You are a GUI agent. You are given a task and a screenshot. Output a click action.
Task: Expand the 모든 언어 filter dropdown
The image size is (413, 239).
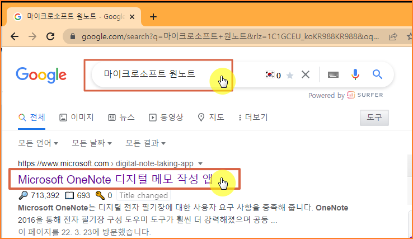coord(38,143)
